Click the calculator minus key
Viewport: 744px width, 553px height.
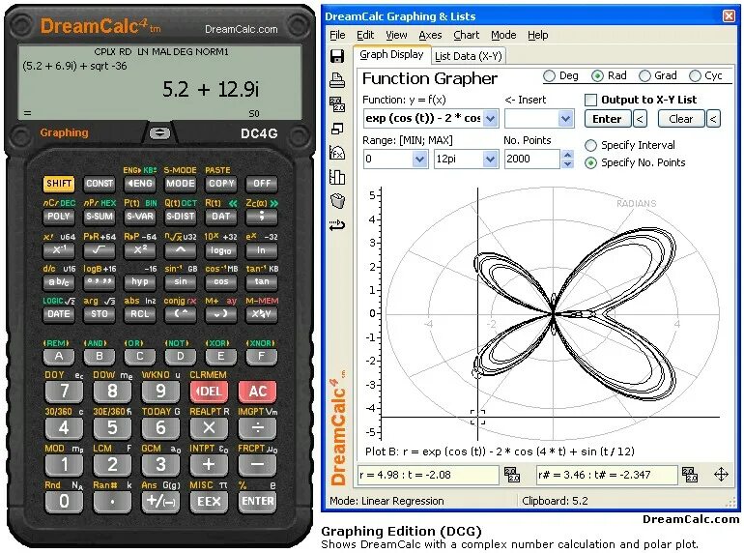[x=258, y=464]
